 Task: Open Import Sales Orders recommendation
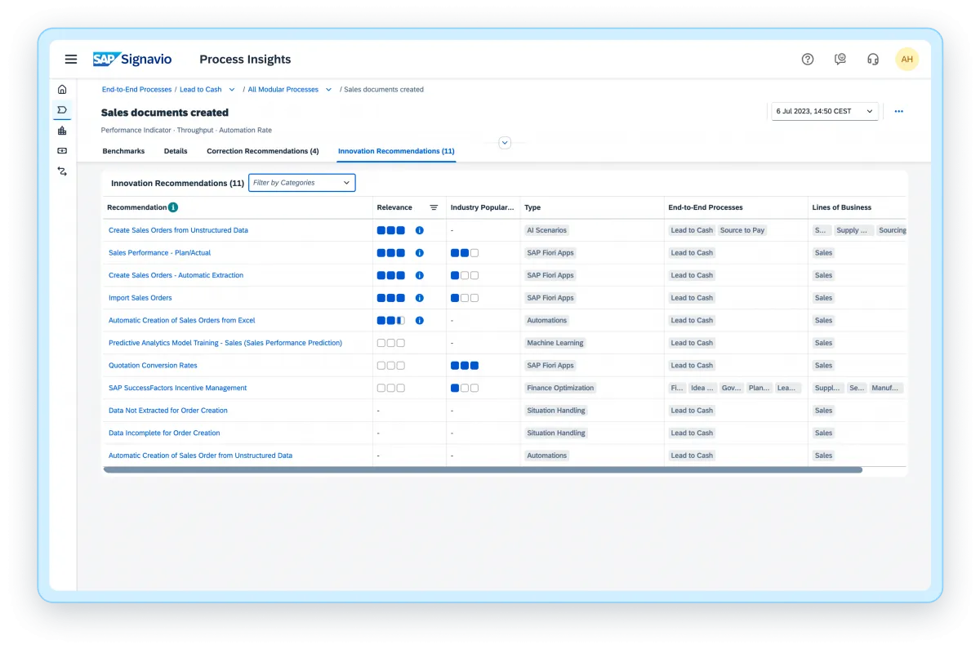coord(140,298)
